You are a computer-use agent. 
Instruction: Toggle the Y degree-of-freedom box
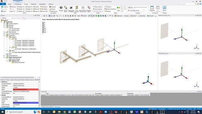43,24
